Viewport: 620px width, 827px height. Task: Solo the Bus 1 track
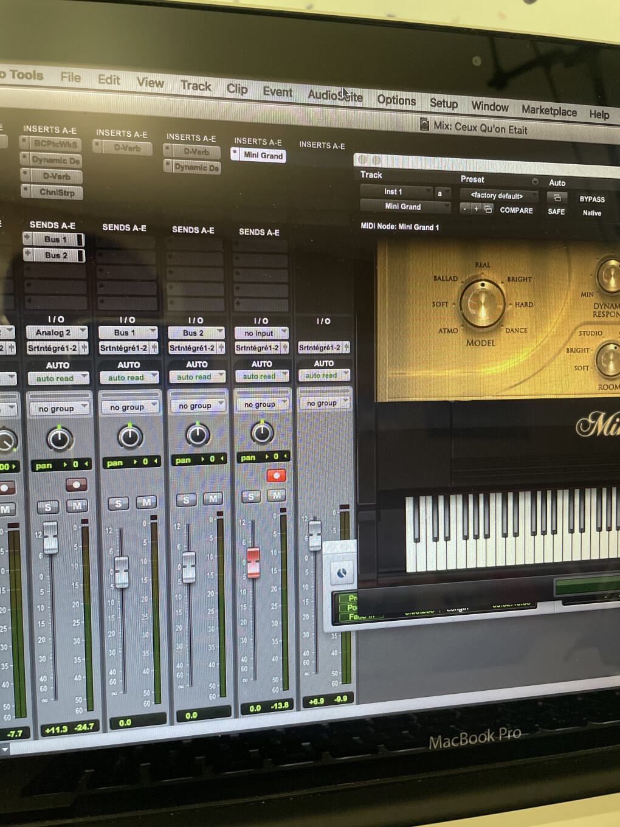pos(118,503)
